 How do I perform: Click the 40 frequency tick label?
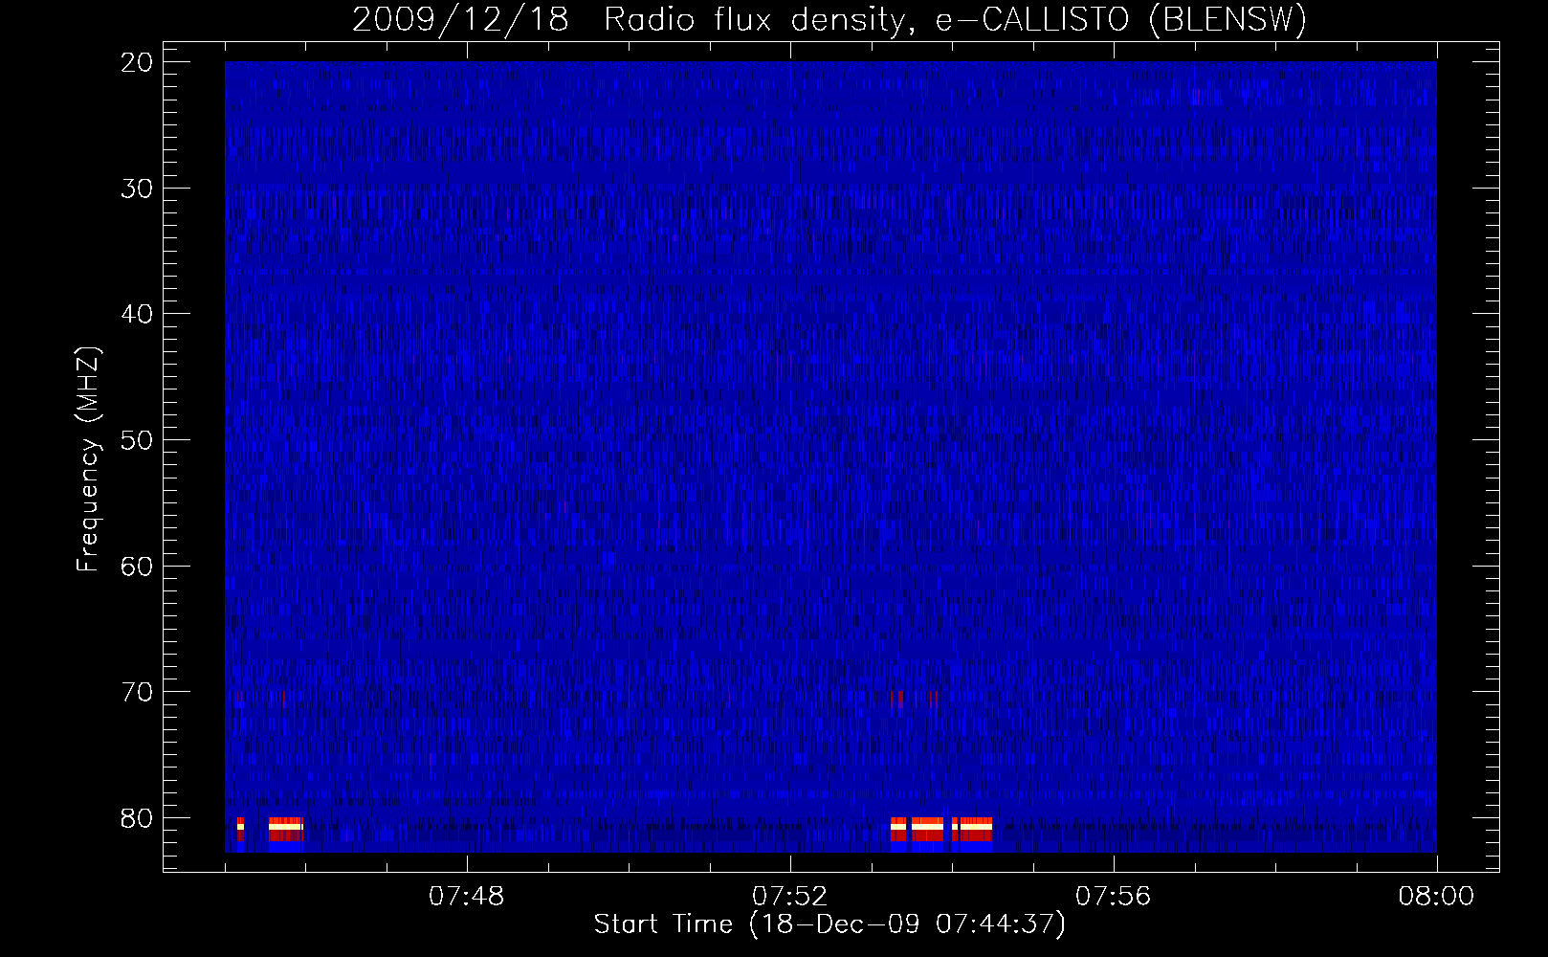137,314
